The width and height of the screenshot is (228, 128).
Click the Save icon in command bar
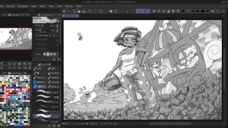(x=84, y=11)
